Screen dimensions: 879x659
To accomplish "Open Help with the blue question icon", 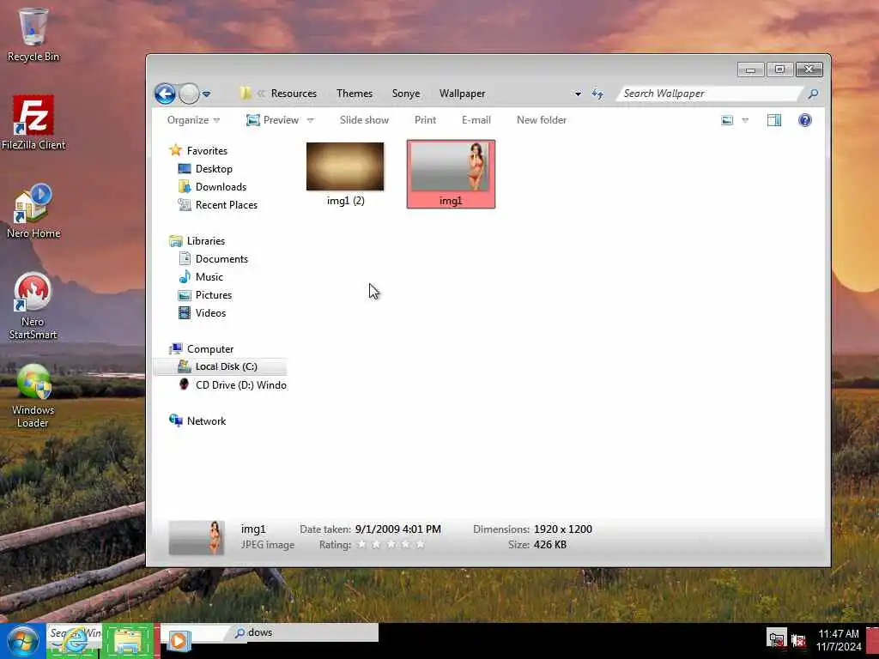I will pyautogui.click(x=805, y=120).
